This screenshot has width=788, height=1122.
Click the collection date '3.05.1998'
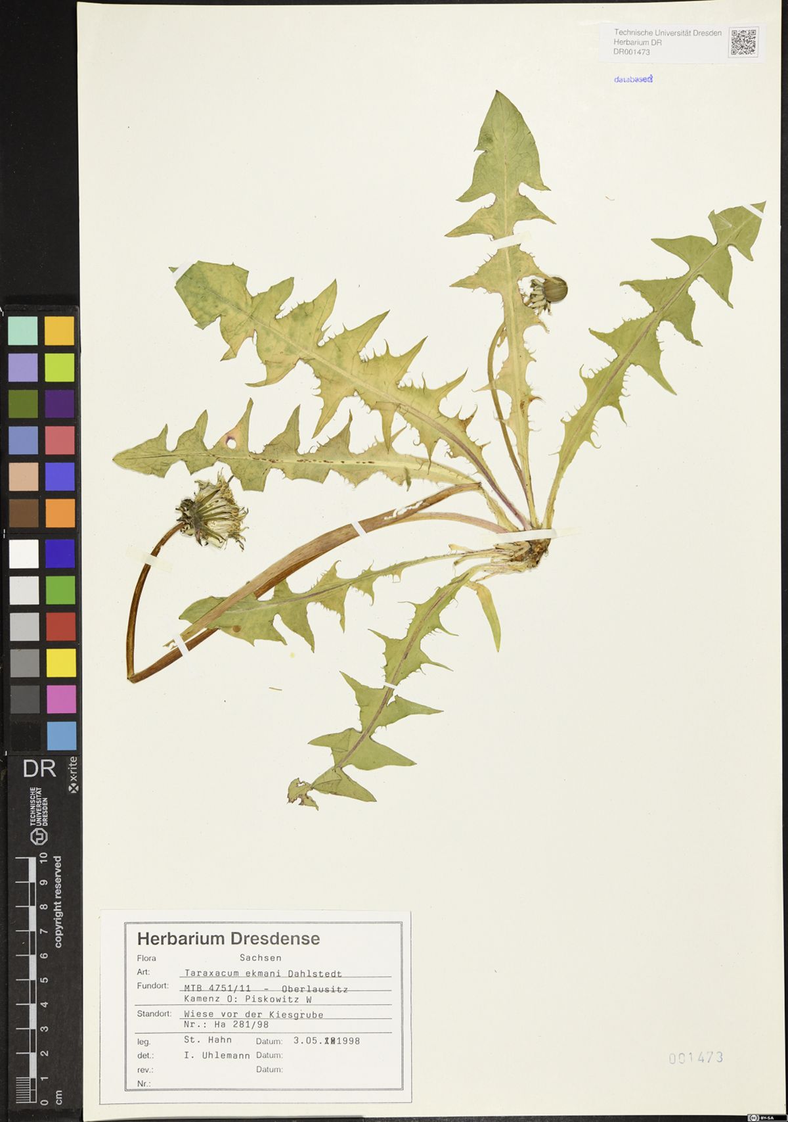pyautogui.click(x=326, y=1040)
